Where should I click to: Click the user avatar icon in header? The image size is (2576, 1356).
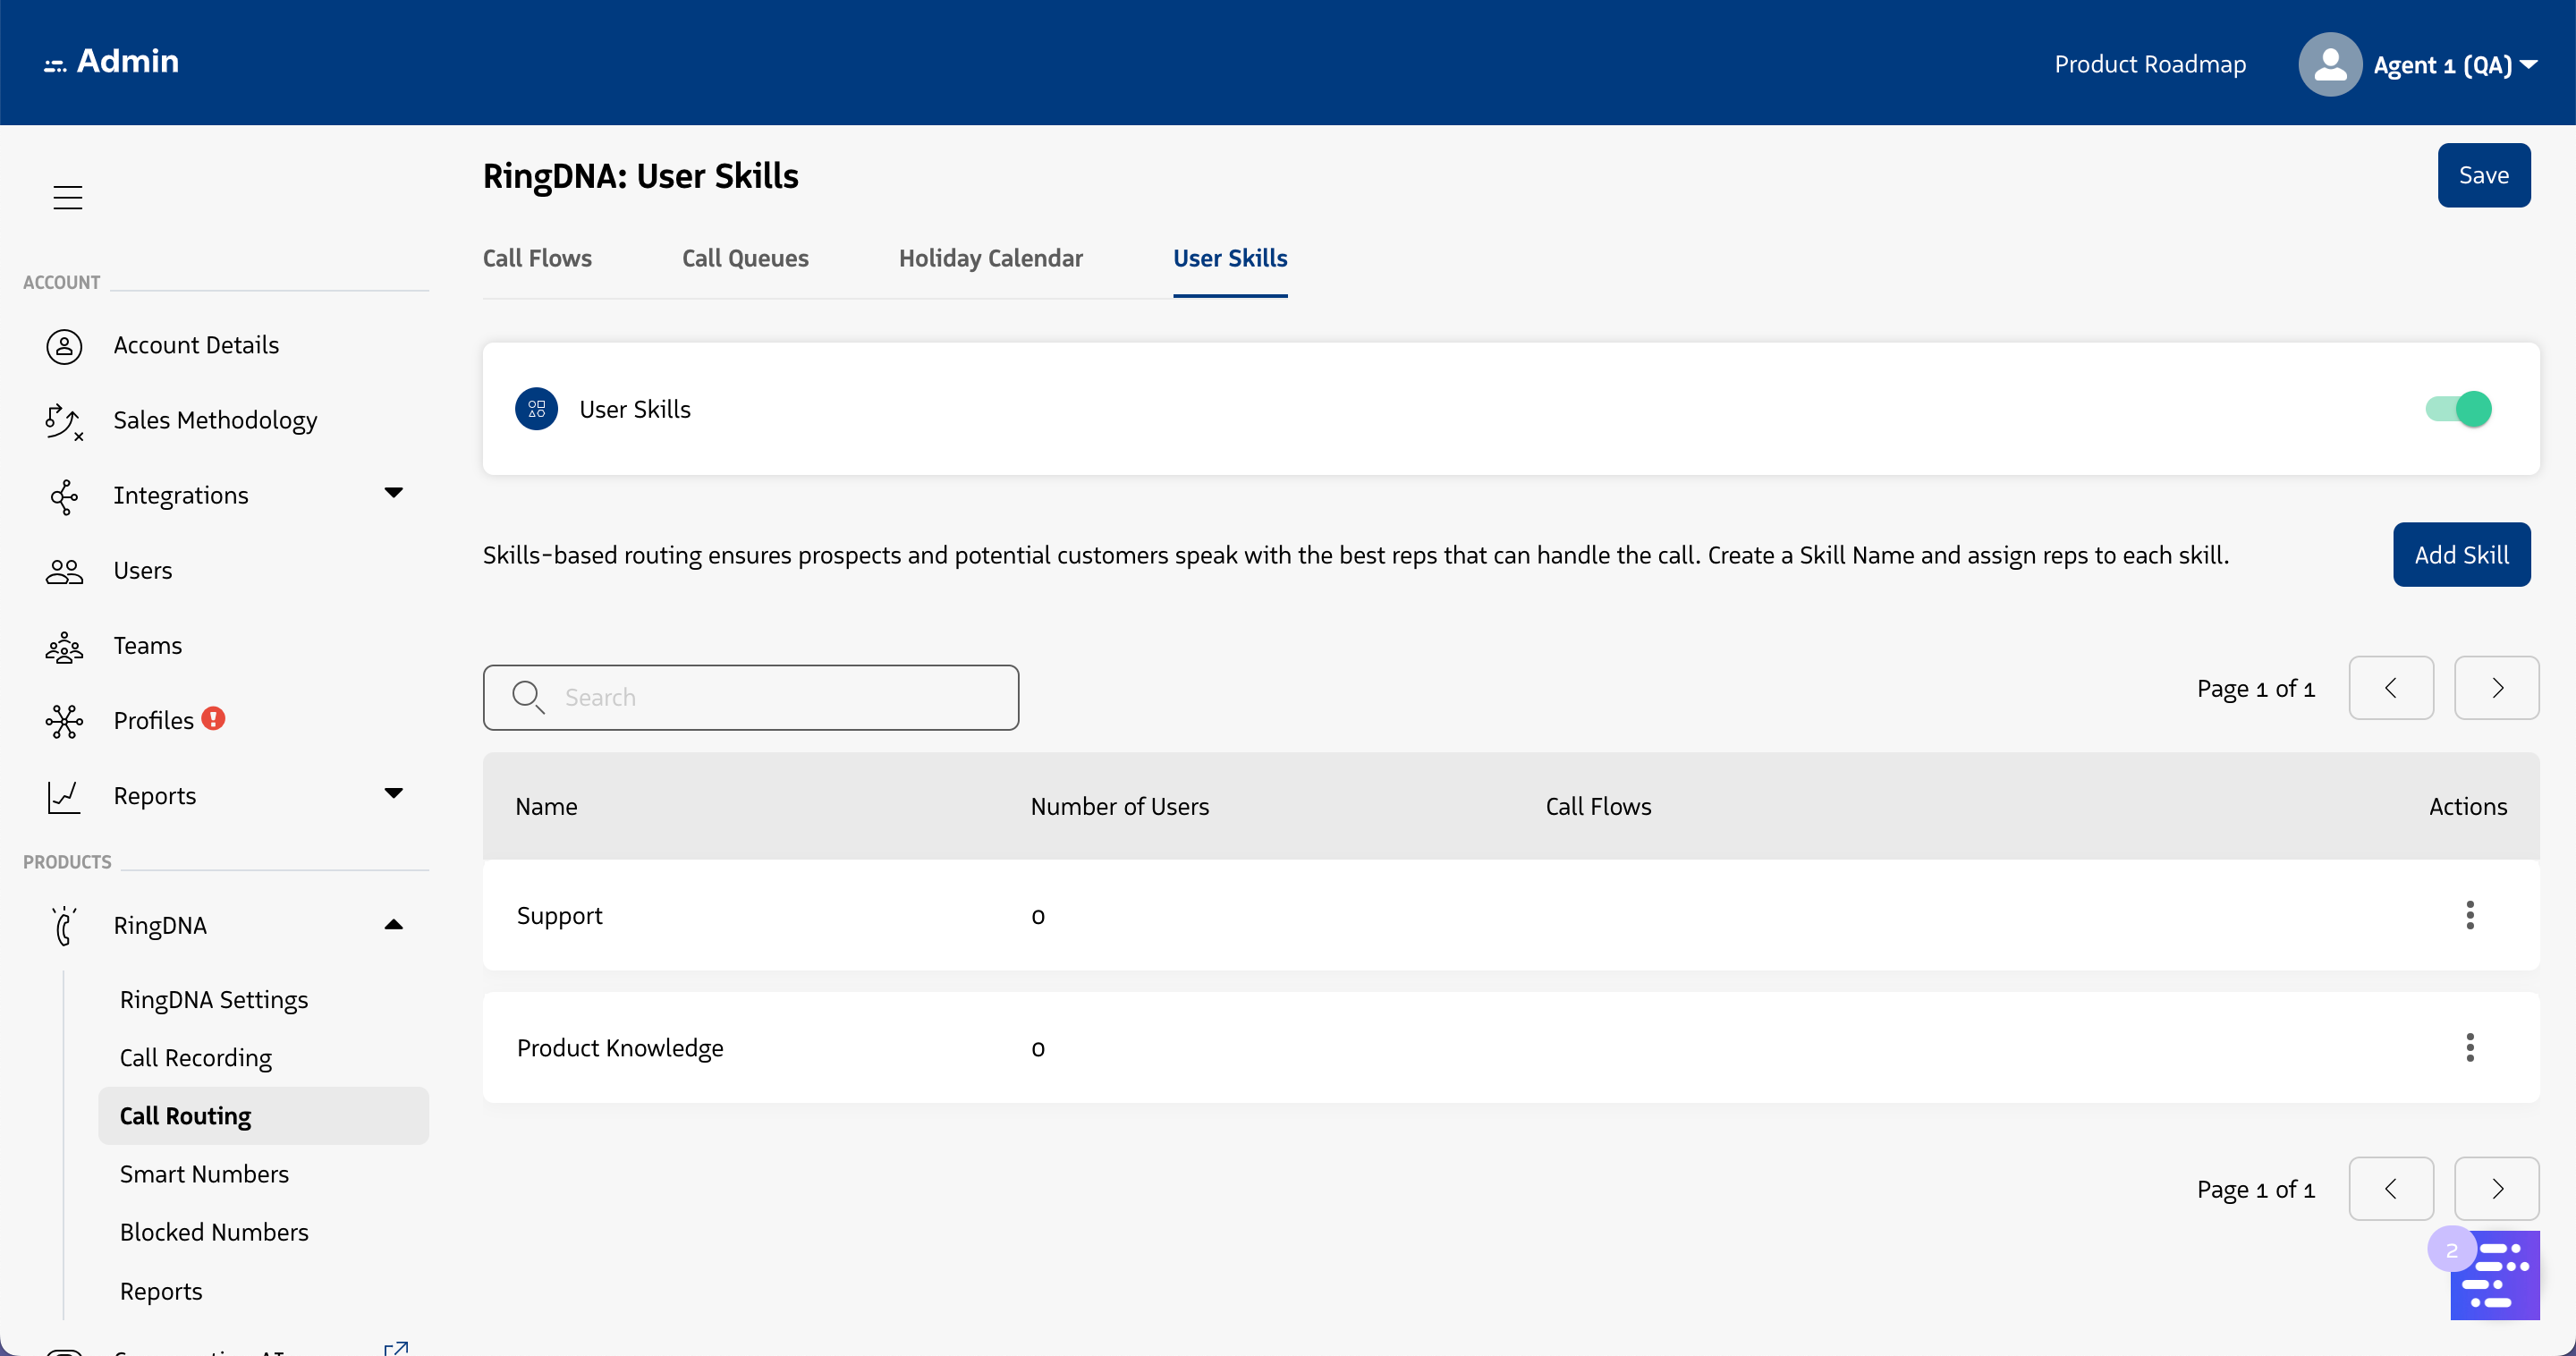(2329, 65)
